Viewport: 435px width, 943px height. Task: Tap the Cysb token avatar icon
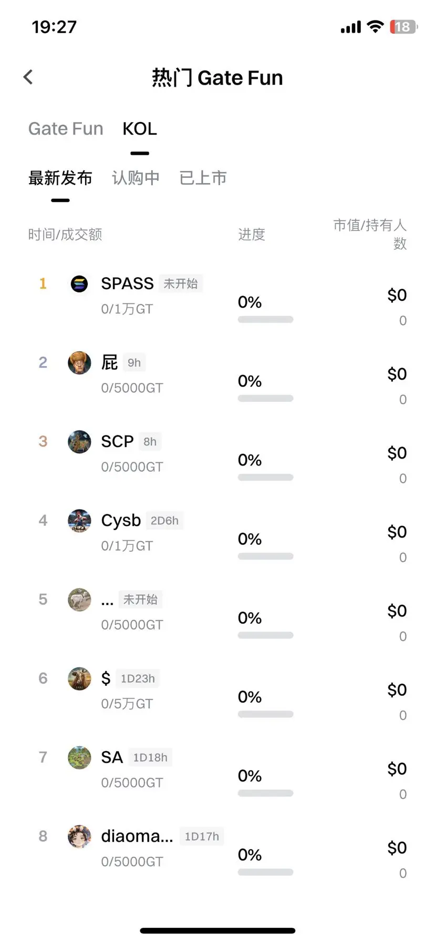point(79,521)
